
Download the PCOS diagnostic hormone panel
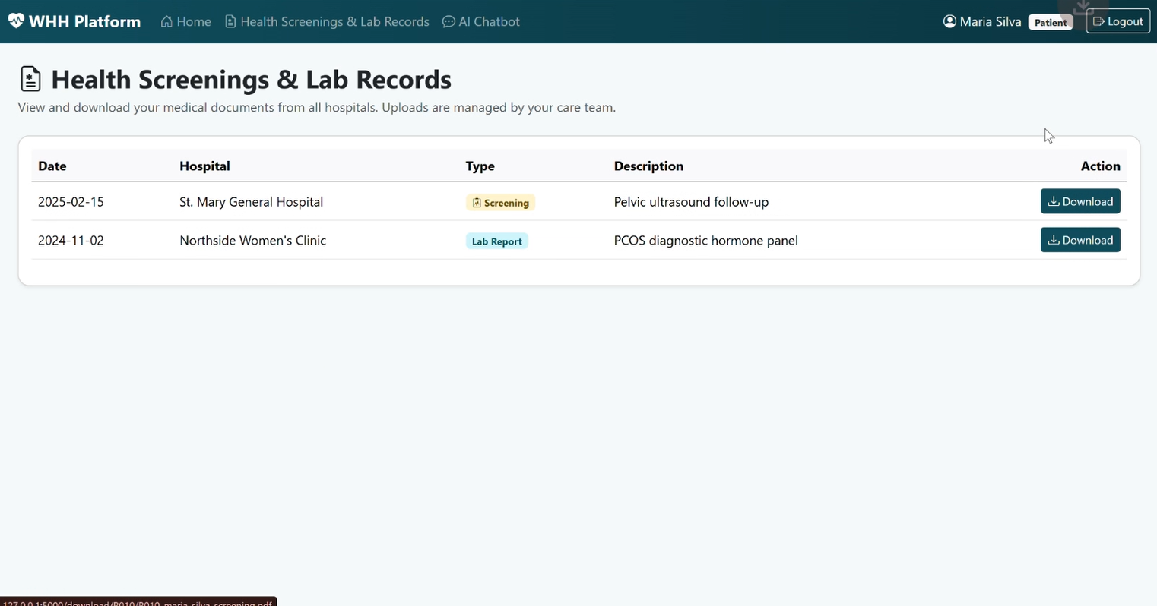pyautogui.click(x=1080, y=240)
